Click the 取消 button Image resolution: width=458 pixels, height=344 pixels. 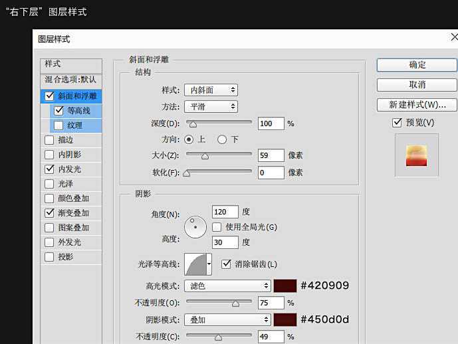[x=417, y=85]
